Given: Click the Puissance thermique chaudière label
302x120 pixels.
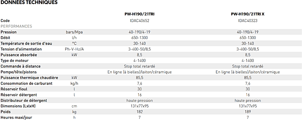Looking at the screenshot, I should pos(29,78).
